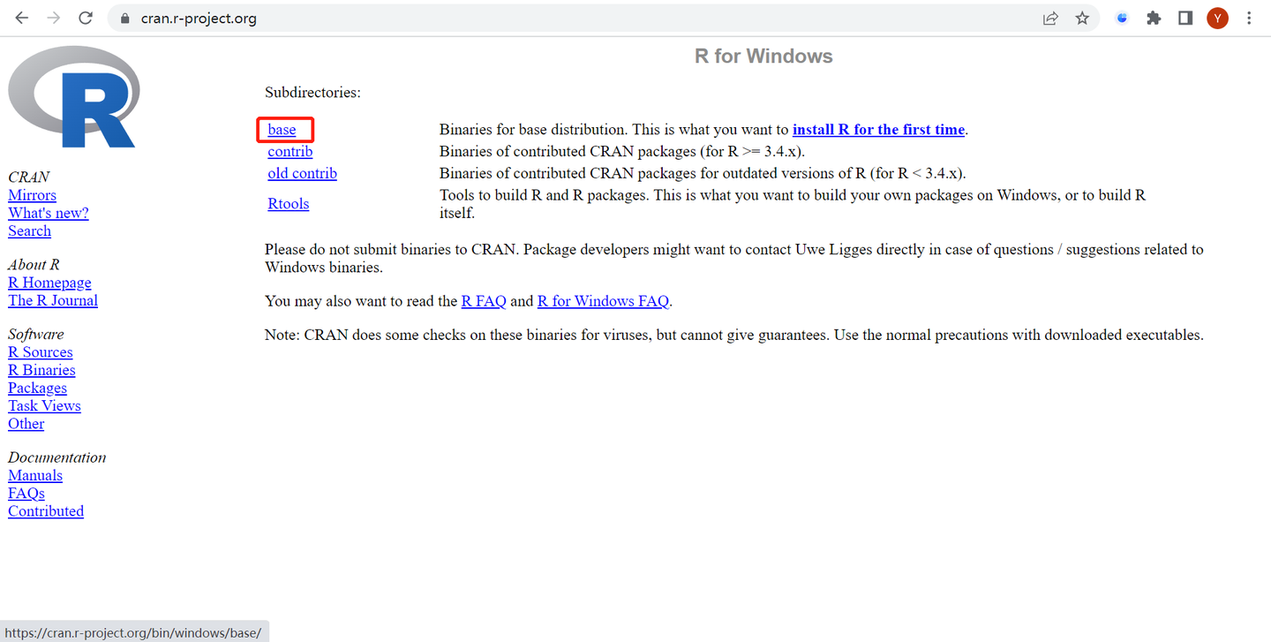Viewport: 1271px width, 642px height.
Task: Open the contrib subdirectory link
Action: [x=290, y=152]
